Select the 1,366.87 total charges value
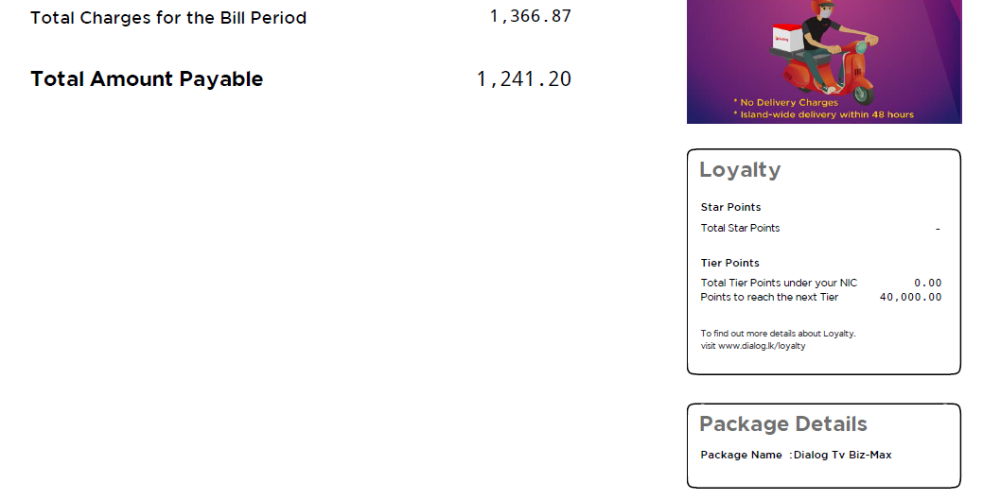The height and width of the screenshot is (500, 983). tap(531, 16)
